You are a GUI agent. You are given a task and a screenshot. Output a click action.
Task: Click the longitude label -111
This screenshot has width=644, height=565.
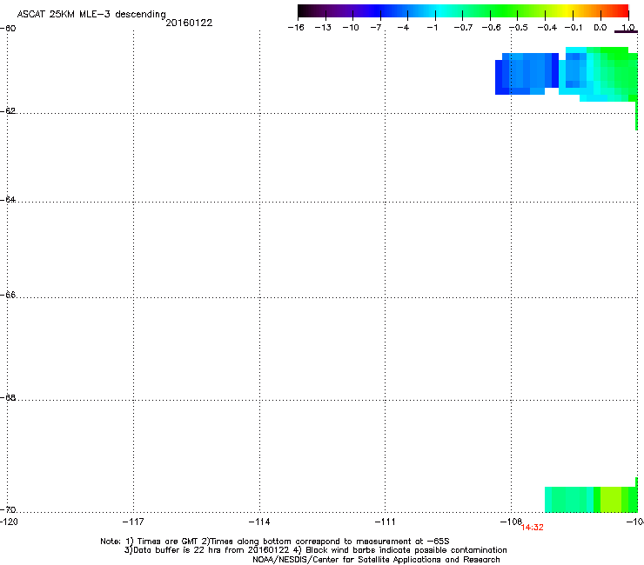385,522
